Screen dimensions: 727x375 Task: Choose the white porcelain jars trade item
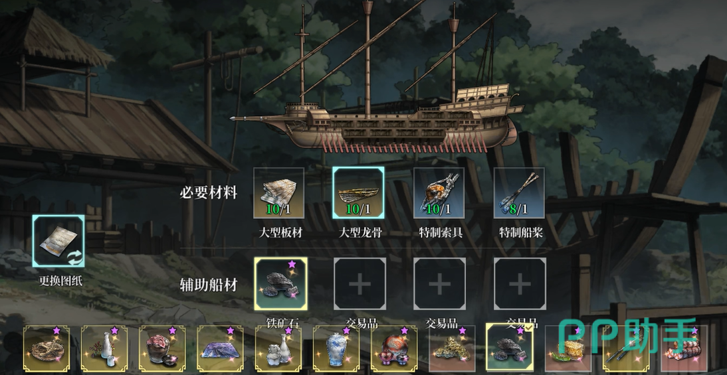tap(278, 348)
